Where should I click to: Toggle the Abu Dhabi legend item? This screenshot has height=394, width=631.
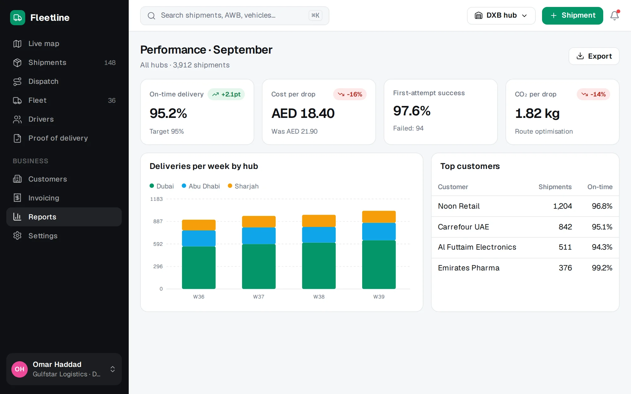pyautogui.click(x=201, y=186)
